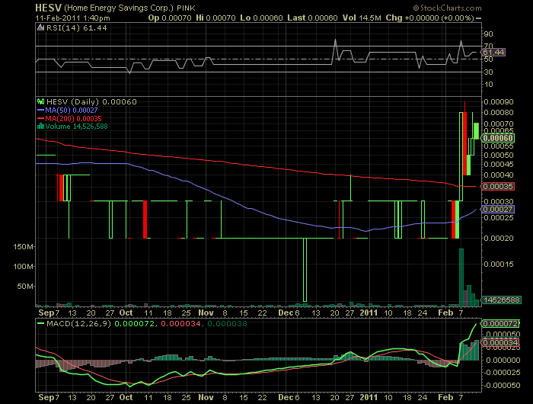Image resolution: width=533 pixels, height=404 pixels.
Task: Click Sep on the MACD panel date axis
Action: point(46,397)
